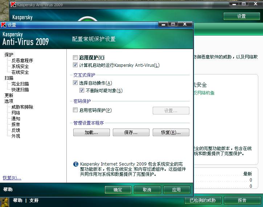Select 更新 in the left tree
The height and width of the screenshot is (207, 263).
(9, 96)
